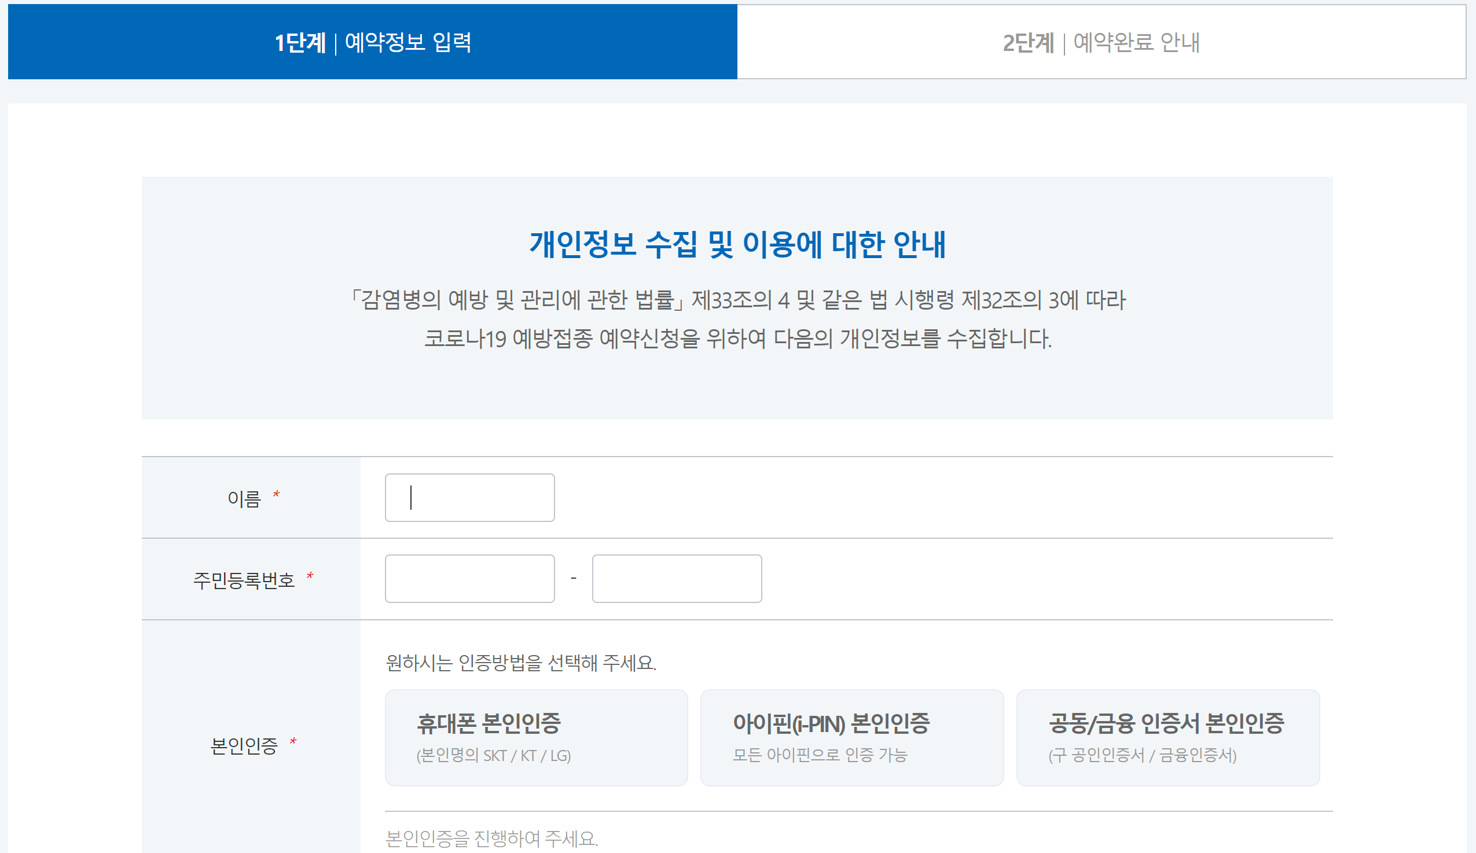Image resolution: width=1476 pixels, height=853 pixels.
Task: Choose 아이핀(i-PIN) 본인인증 option
Action: point(851,738)
